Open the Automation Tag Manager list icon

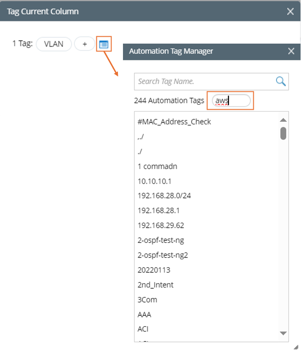104,45
